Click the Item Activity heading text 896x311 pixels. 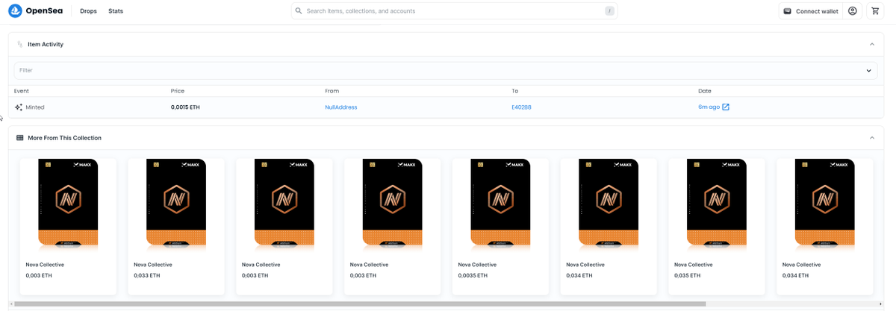click(x=46, y=44)
